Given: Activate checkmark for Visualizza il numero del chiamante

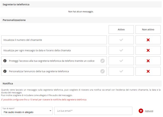Looking at the screenshot, I should coord(121,40).
